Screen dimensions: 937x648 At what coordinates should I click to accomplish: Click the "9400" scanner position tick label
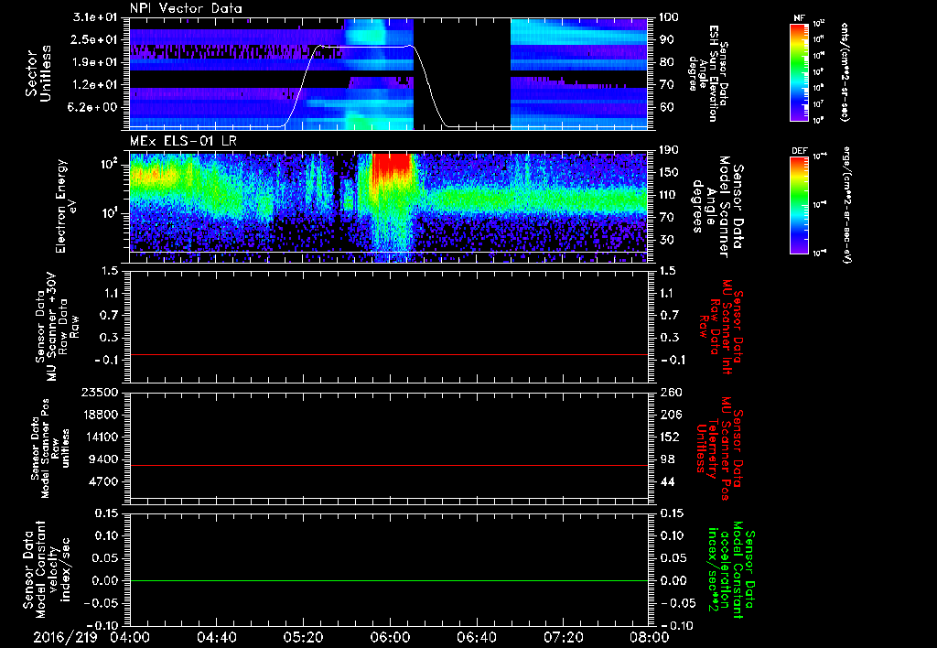[x=104, y=459]
